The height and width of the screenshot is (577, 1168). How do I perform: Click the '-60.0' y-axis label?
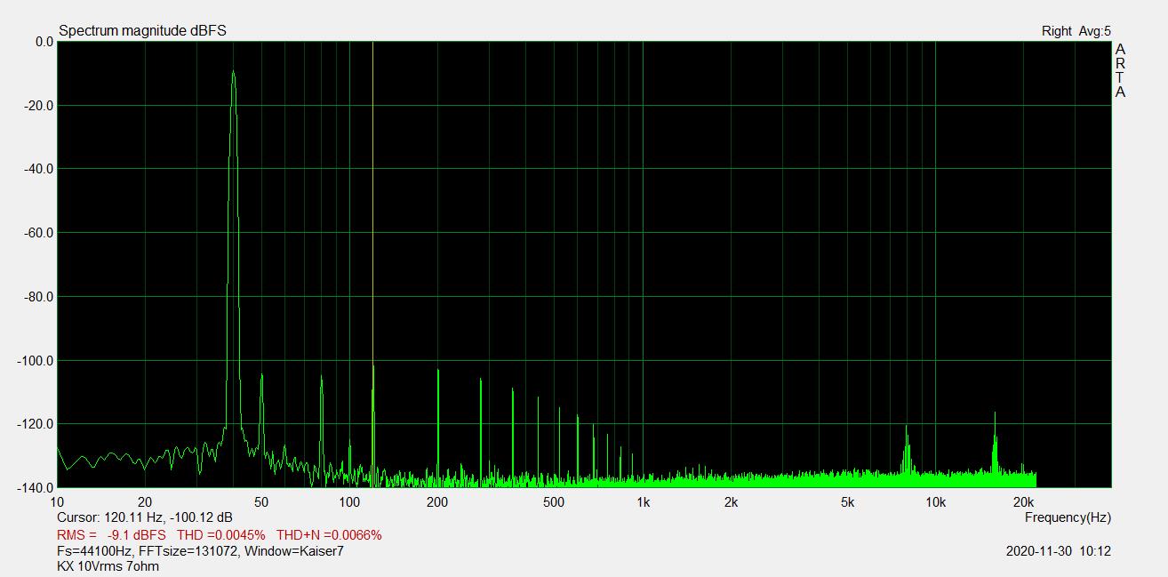40,233
